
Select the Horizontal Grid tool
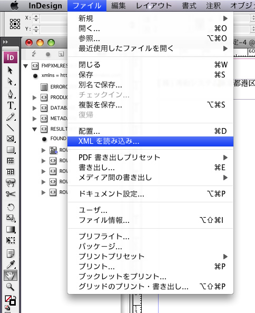(11, 161)
